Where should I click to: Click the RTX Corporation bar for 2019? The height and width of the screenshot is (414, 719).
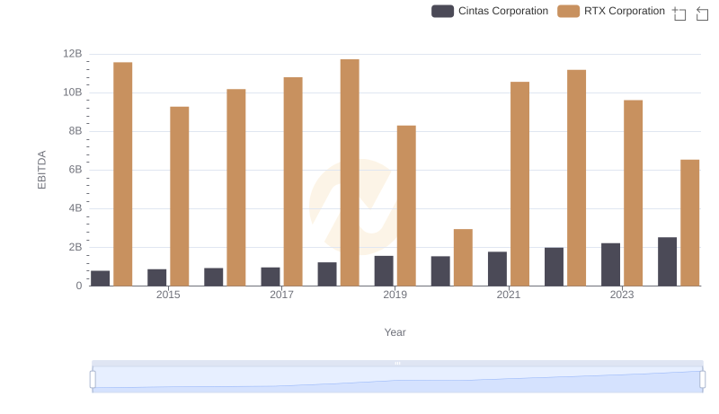(406, 206)
